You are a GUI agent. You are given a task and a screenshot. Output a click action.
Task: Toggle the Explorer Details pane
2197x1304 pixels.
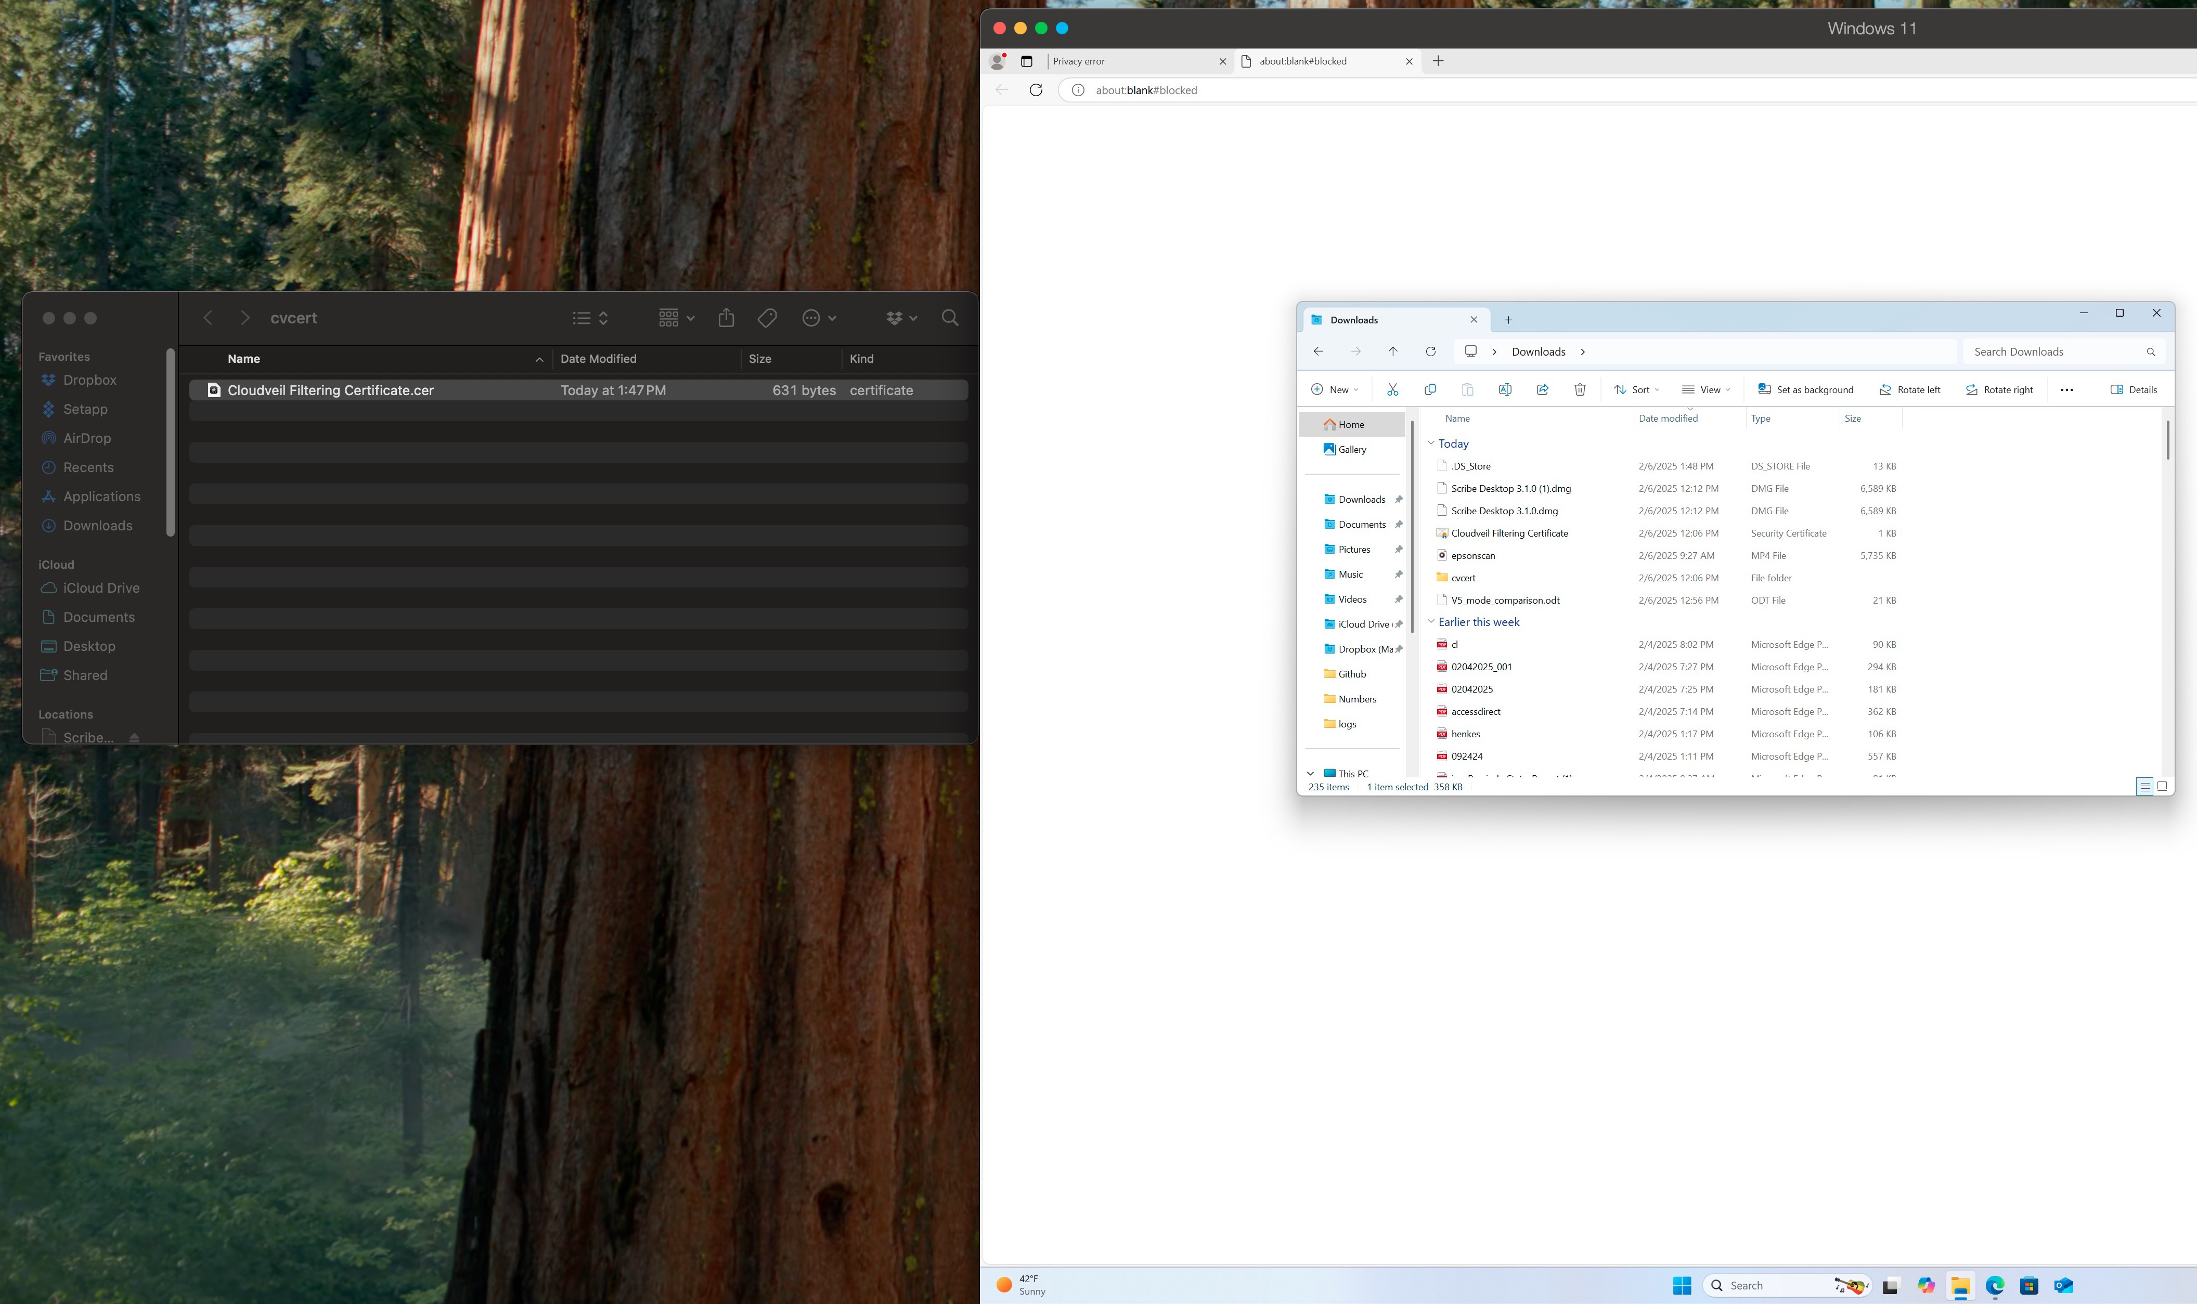(x=2134, y=389)
